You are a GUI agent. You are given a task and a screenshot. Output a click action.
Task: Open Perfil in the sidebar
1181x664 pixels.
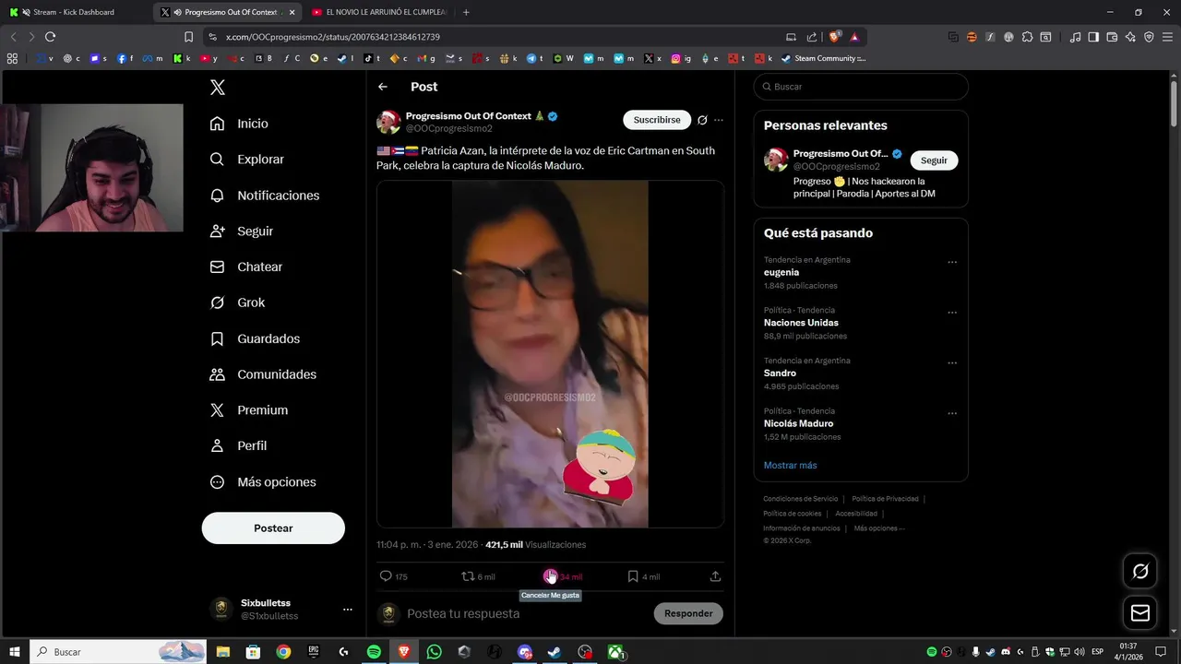(x=238, y=445)
